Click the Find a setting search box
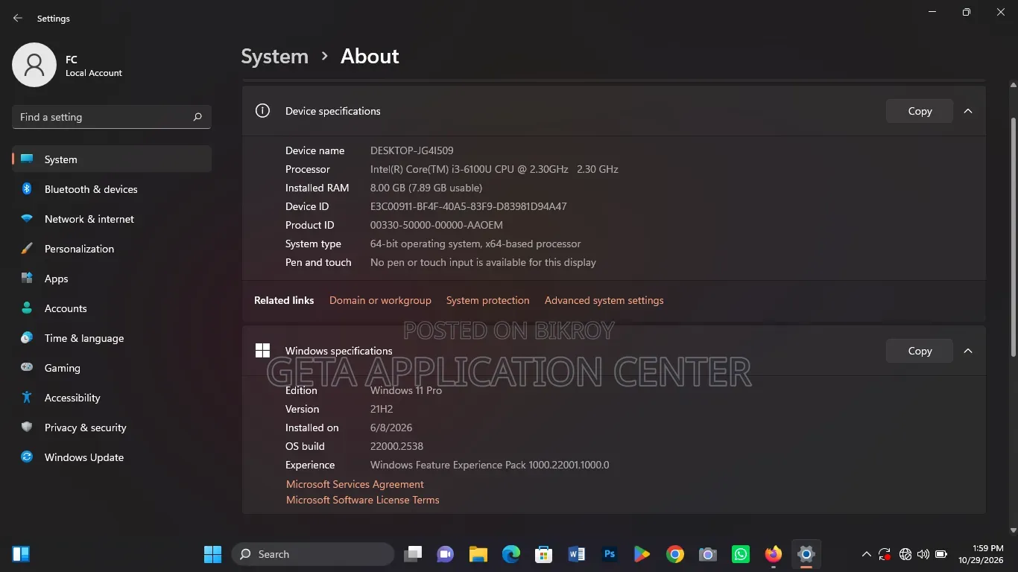The image size is (1018, 572). pyautogui.click(x=112, y=117)
